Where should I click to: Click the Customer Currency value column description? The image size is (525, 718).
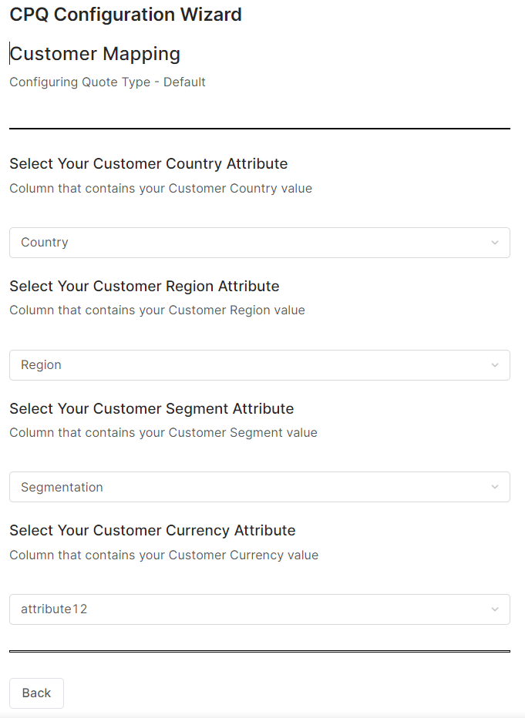click(x=163, y=555)
